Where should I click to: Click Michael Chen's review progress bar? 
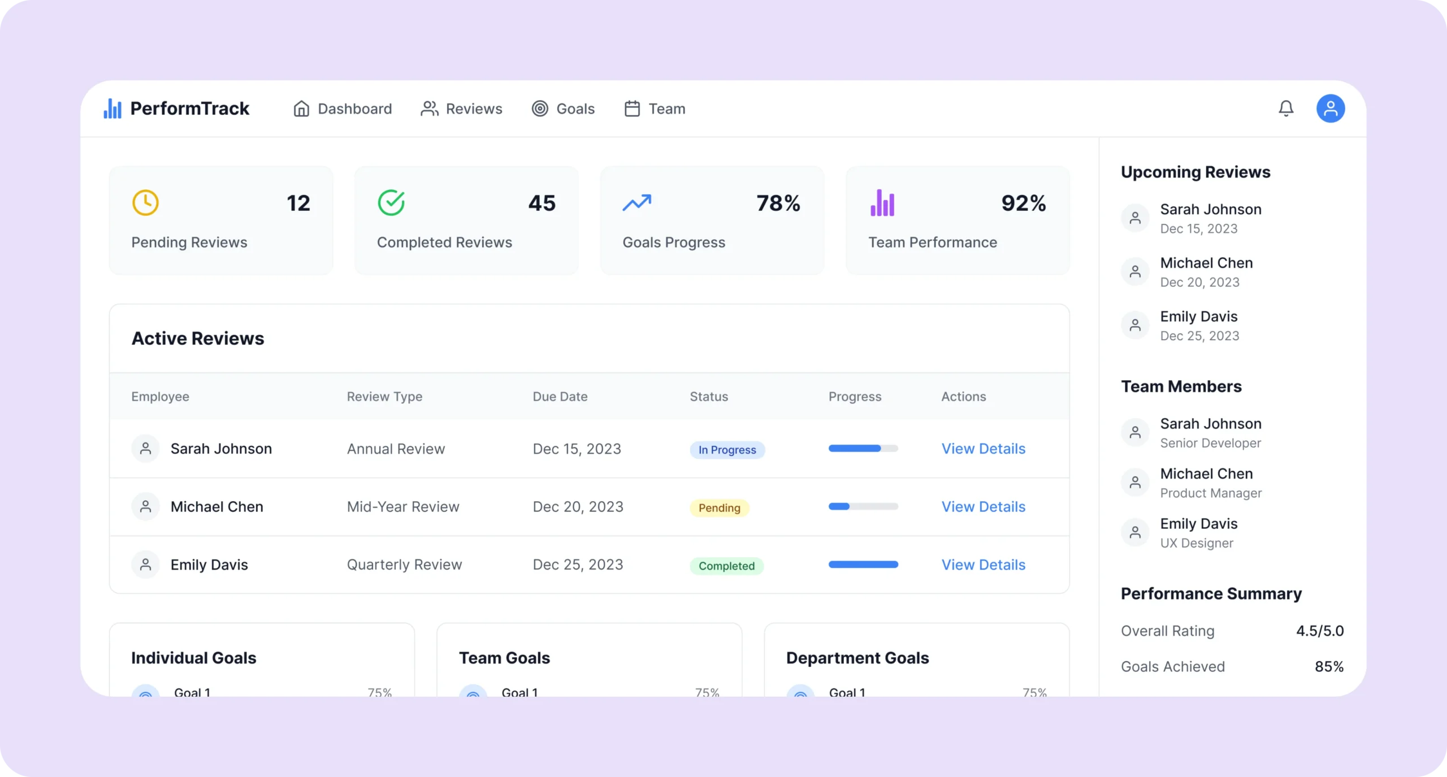pos(863,507)
